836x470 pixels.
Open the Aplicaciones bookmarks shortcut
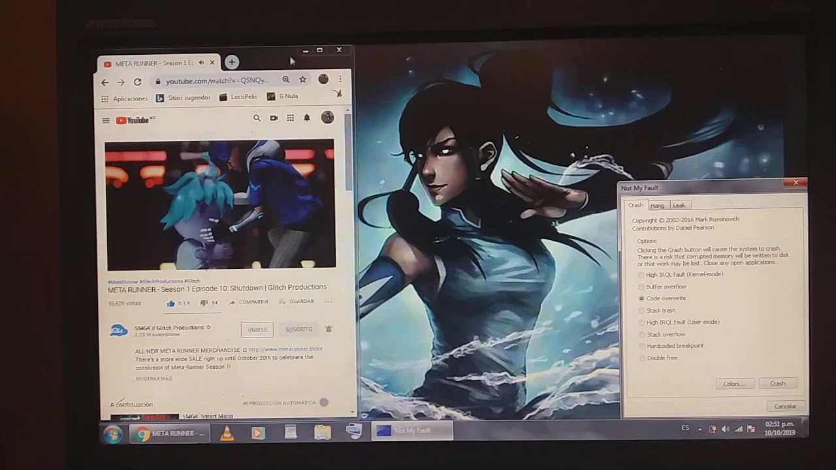125,99
